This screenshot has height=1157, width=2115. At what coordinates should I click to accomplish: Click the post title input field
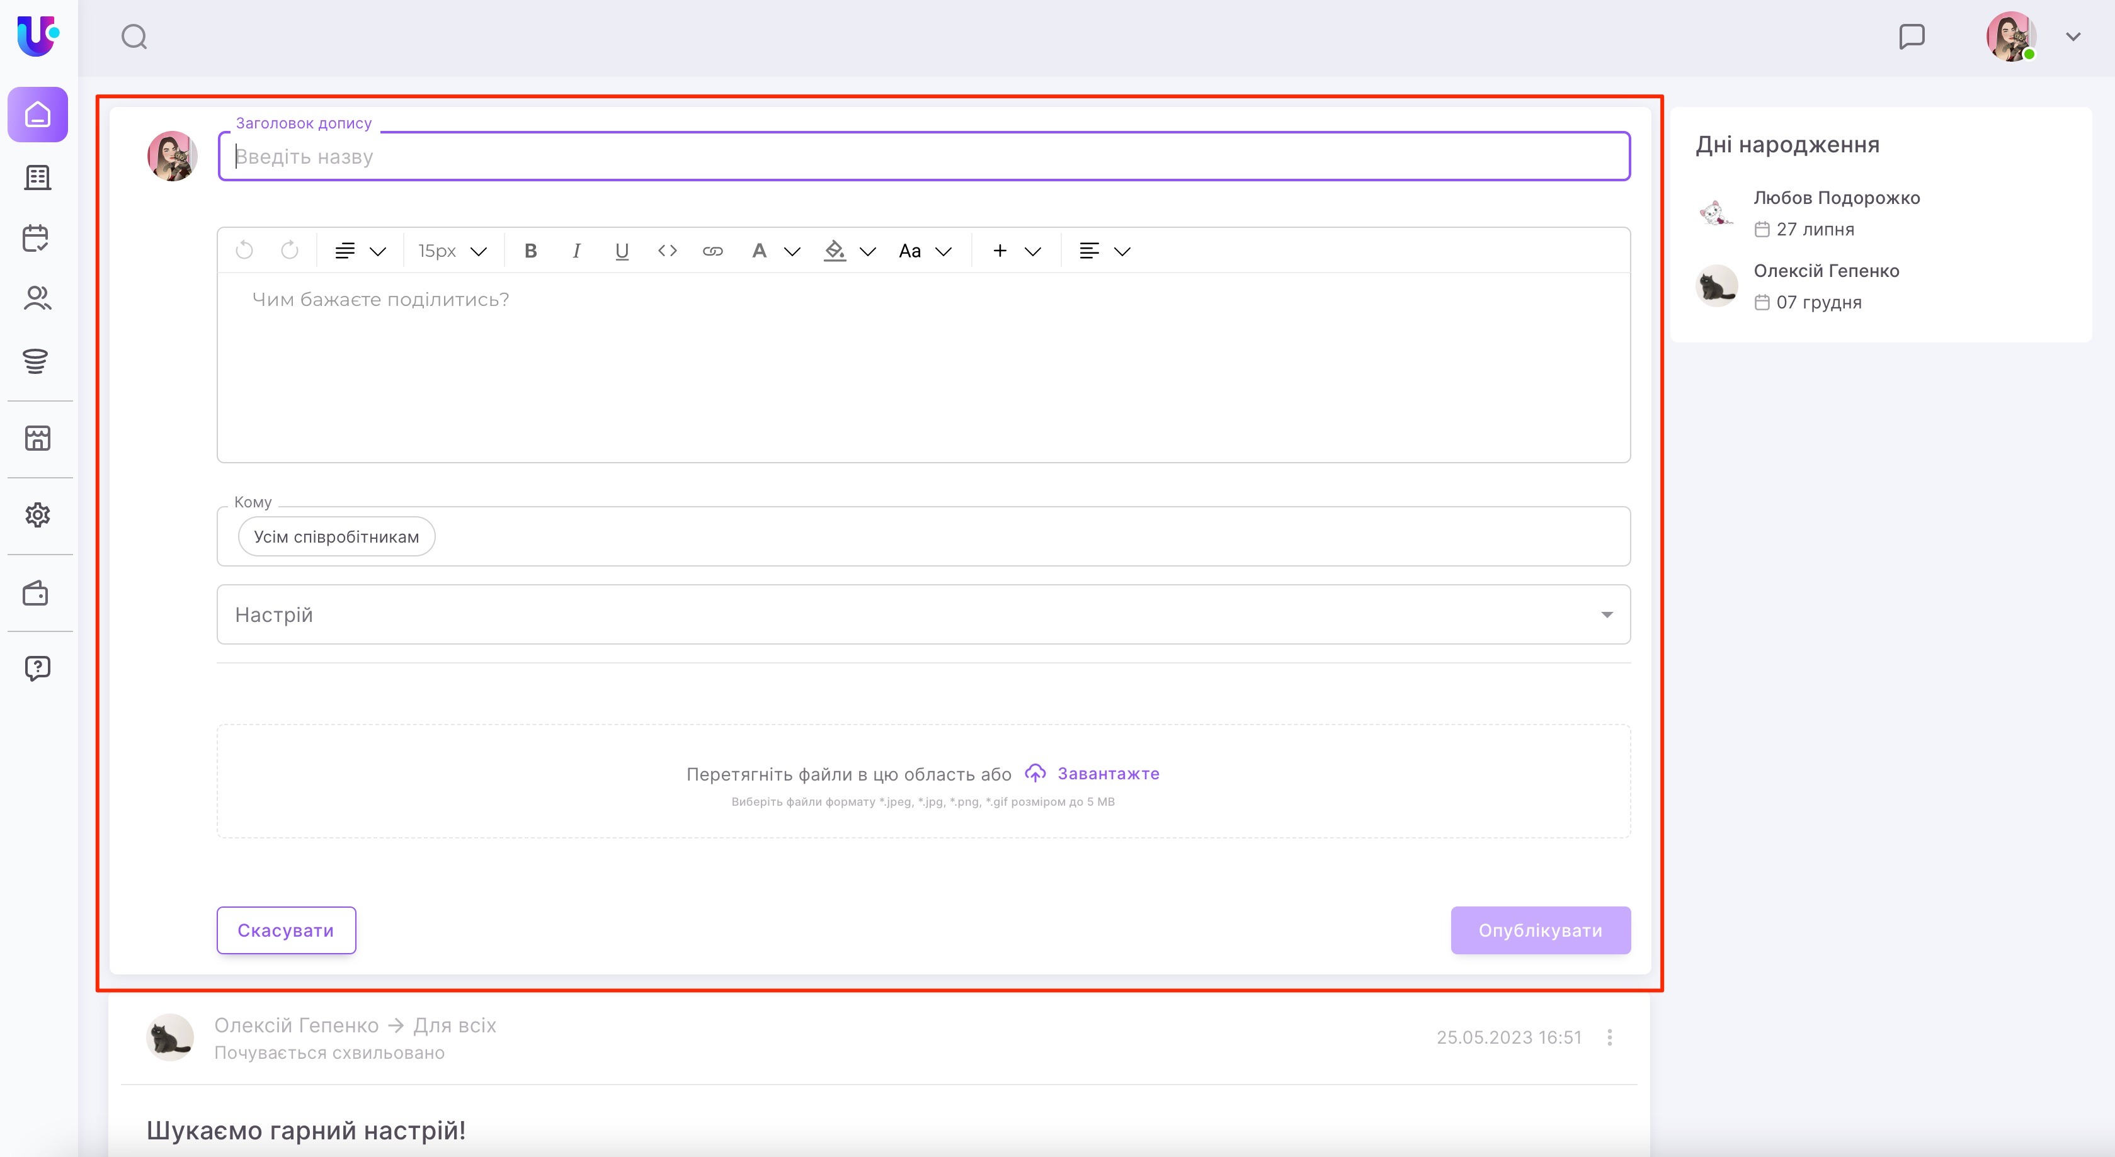tap(923, 157)
